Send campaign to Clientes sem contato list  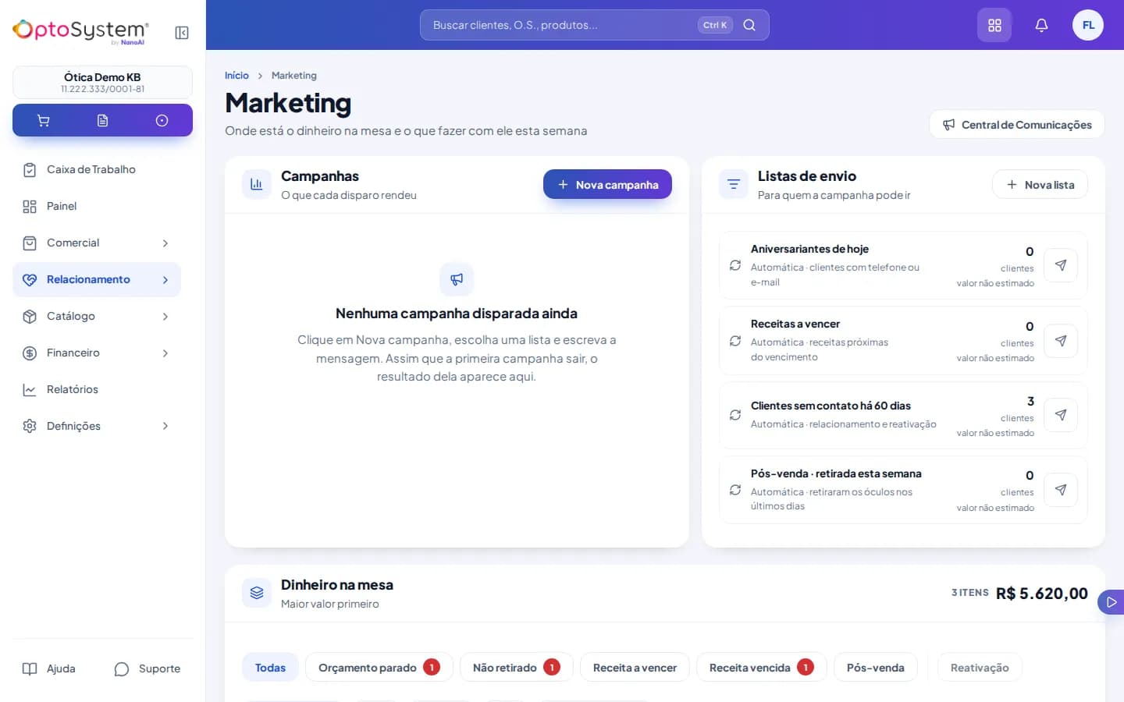[1061, 415]
